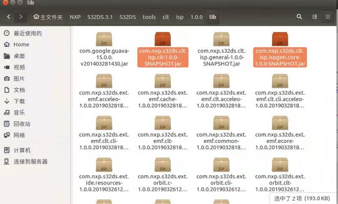Switch to list view icon

click(x=315, y=17)
